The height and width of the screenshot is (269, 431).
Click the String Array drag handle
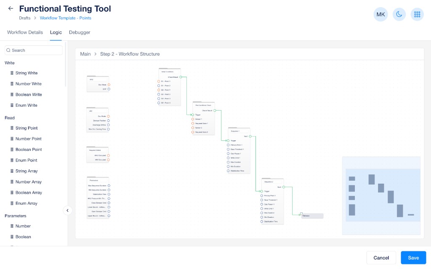[x=12, y=171]
